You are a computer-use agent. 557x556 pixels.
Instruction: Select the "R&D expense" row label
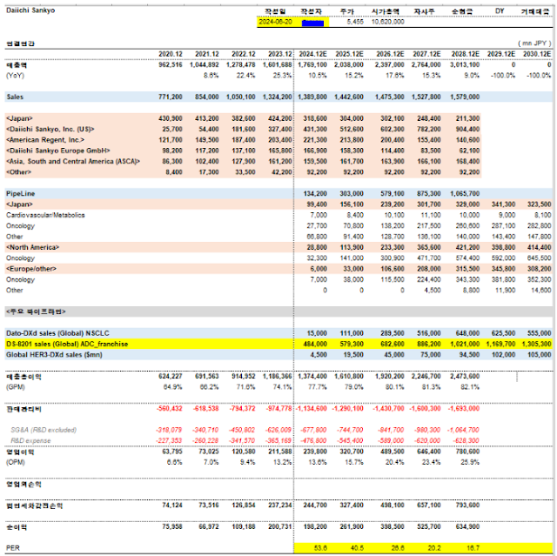tap(30, 440)
